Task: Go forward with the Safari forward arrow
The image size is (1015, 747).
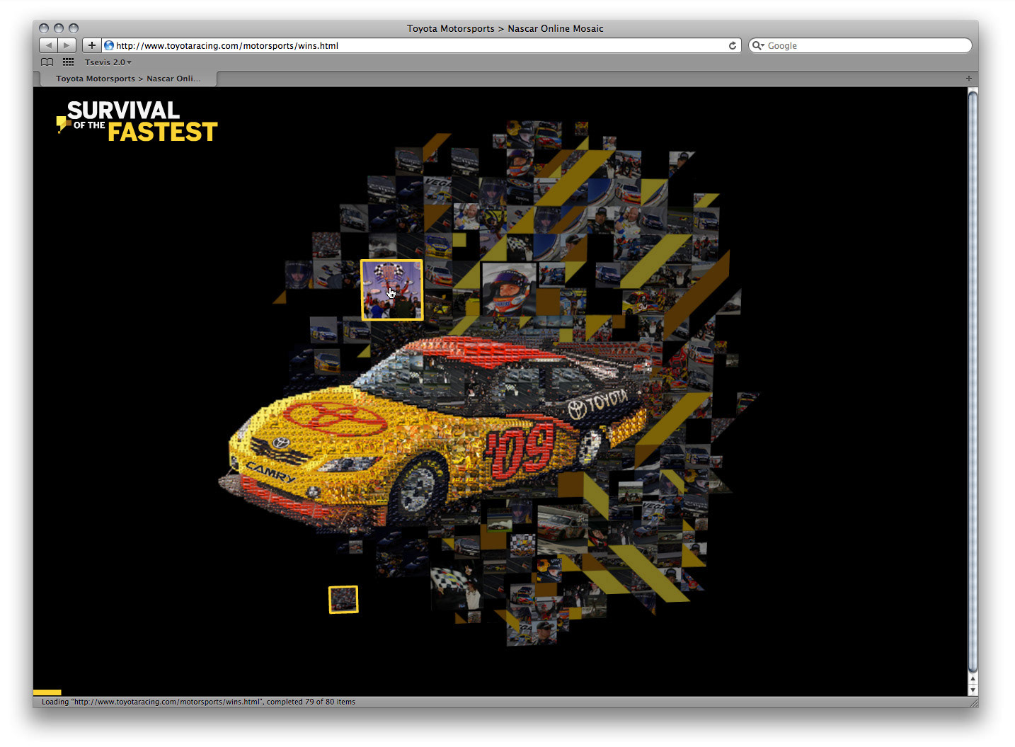Action: 67,45
